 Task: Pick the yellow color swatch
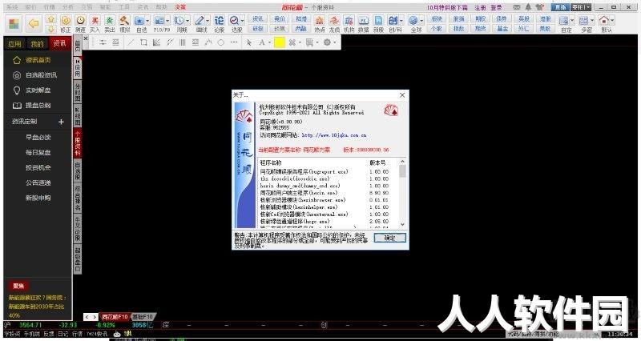(x=280, y=42)
